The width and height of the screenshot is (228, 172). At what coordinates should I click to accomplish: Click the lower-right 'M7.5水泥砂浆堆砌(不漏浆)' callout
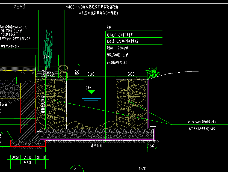tap(203, 129)
